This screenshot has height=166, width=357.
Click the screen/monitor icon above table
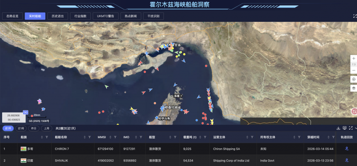point(344,128)
